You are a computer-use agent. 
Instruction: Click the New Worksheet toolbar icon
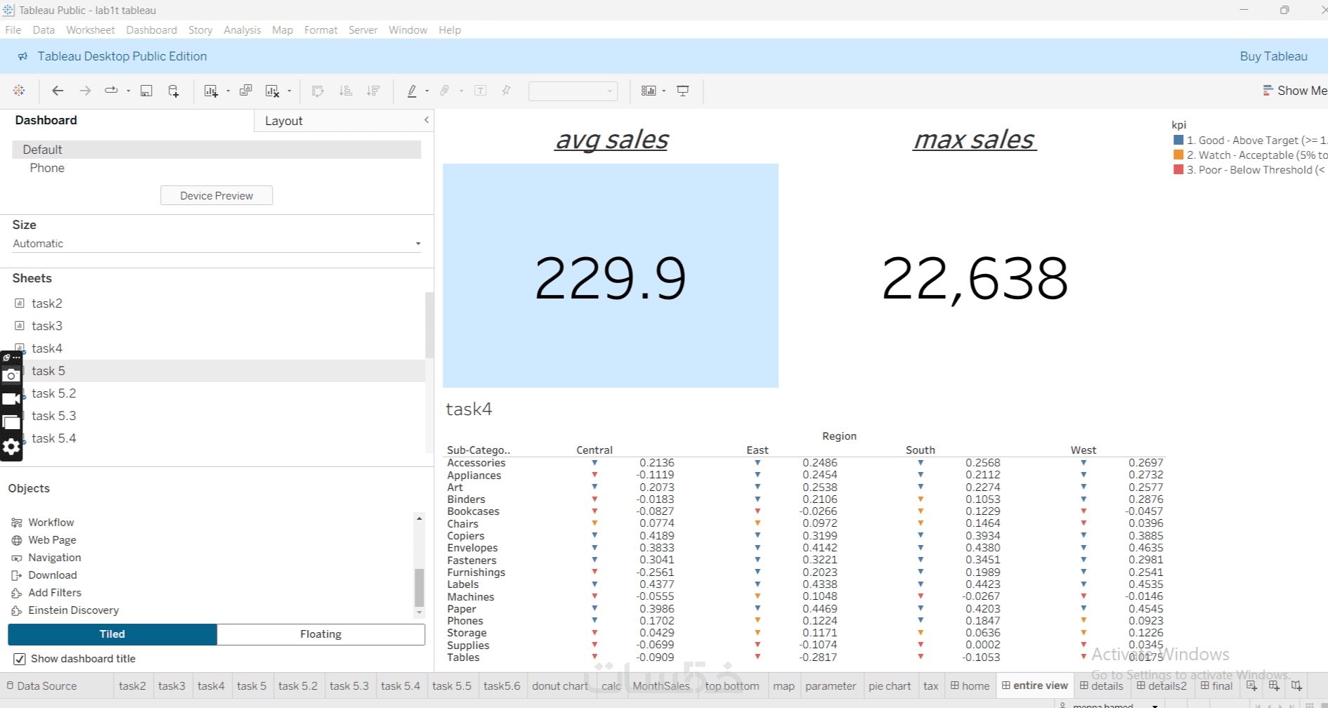[x=211, y=91]
